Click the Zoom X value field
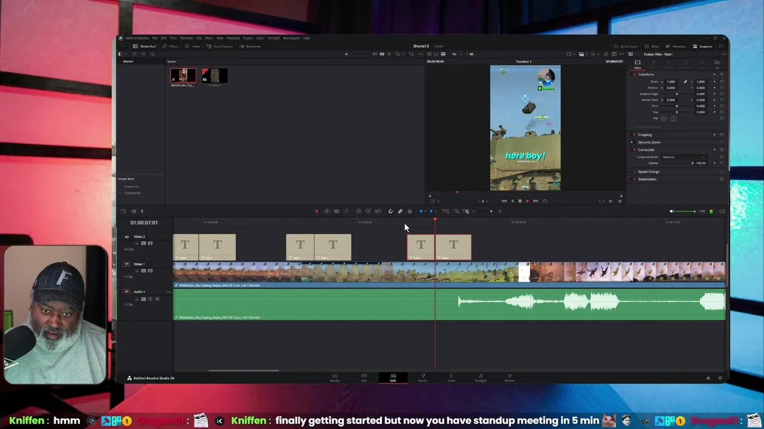Viewport: 764px width, 429px height. 671,82
